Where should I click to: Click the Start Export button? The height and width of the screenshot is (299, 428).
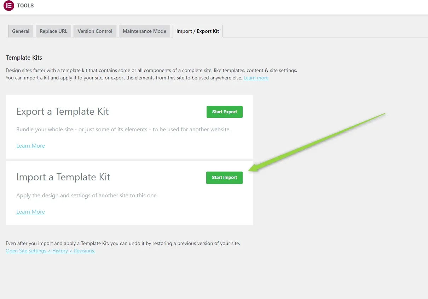pos(225,112)
